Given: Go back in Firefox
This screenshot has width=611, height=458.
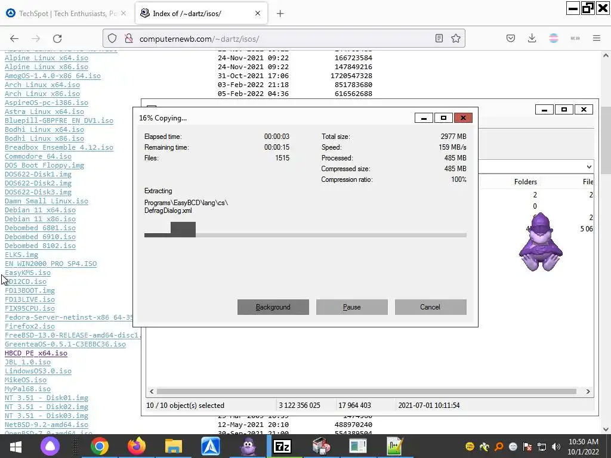Looking at the screenshot, I should 14,39.
